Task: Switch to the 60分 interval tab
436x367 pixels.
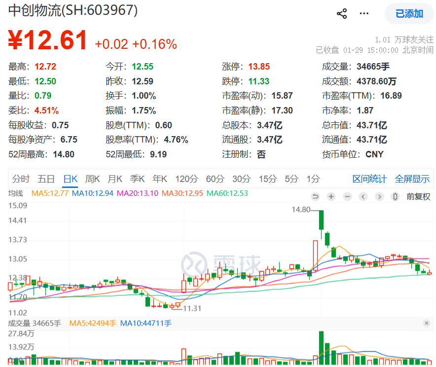Action: click(215, 179)
